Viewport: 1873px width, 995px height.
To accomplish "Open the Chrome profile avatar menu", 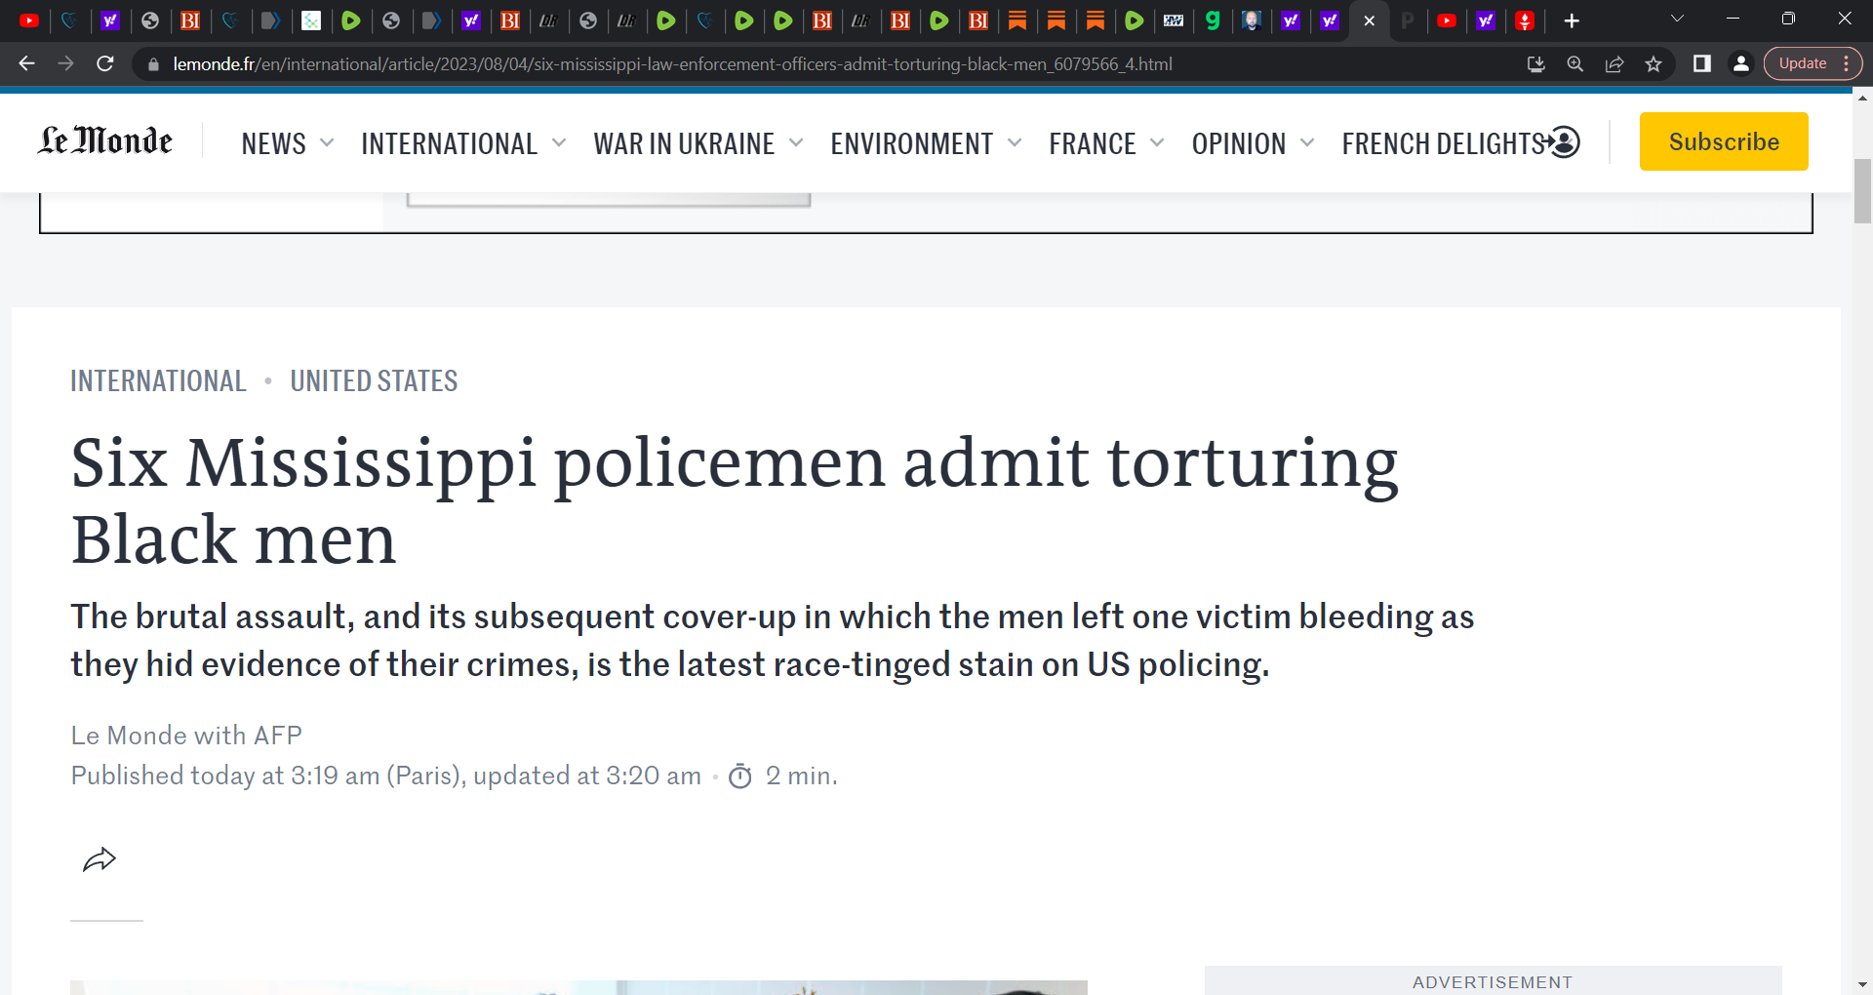I will (x=1741, y=63).
